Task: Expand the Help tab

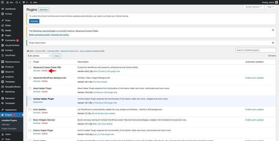Action: click(271, 7)
